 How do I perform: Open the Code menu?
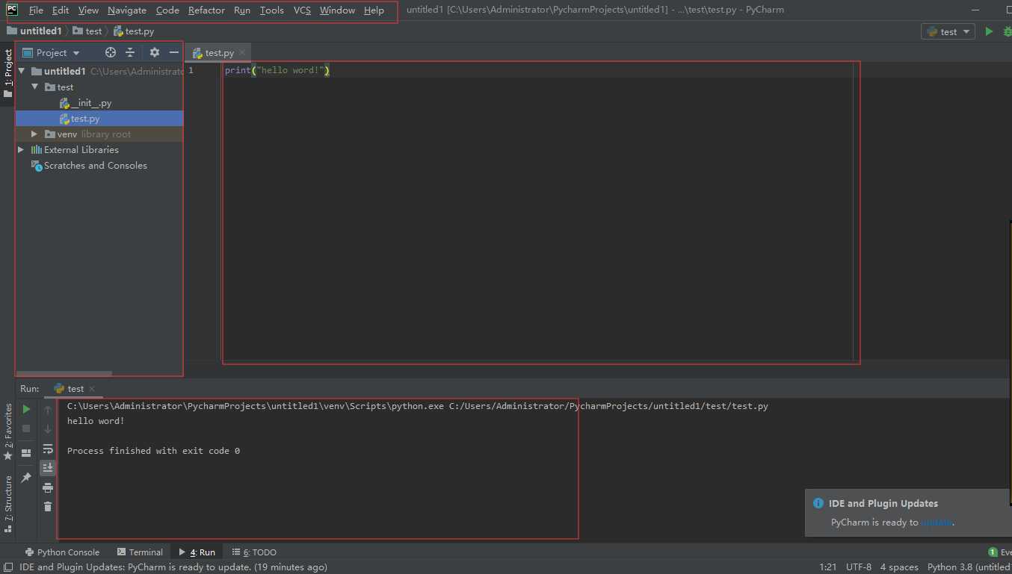click(x=167, y=10)
